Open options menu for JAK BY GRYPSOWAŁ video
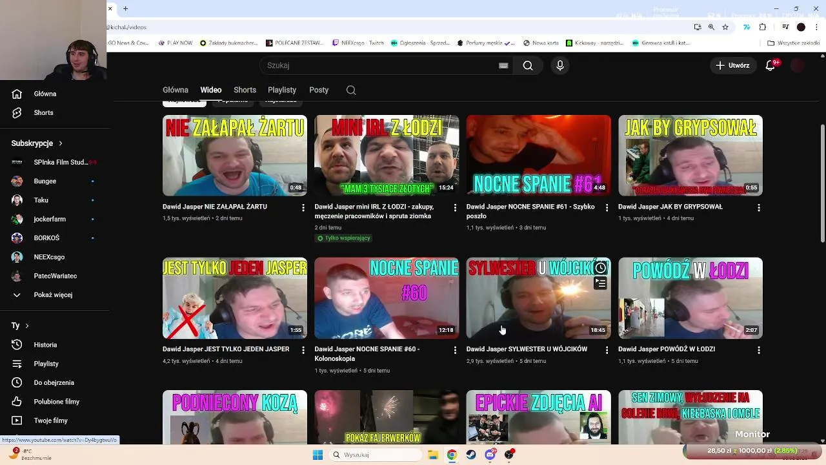Viewport: 826px width, 465px height. pos(759,207)
